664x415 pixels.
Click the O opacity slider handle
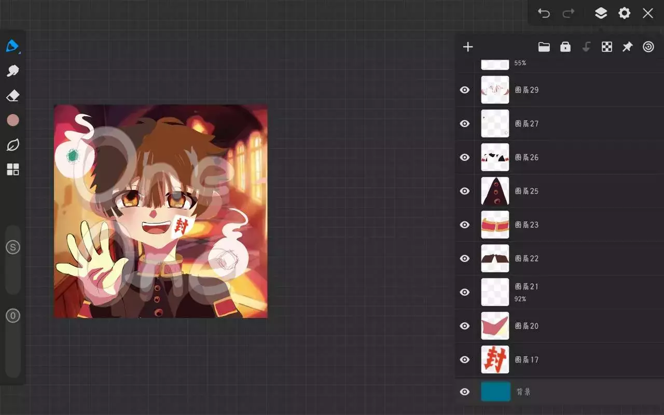click(x=13, y=315)
